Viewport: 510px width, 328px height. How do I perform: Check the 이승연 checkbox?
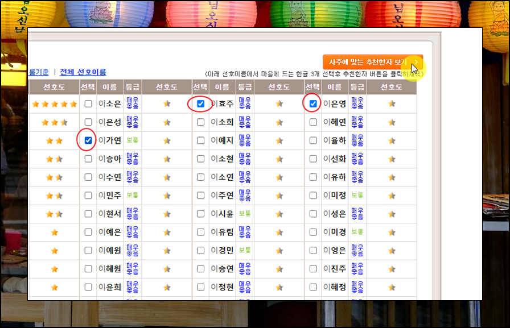(201, 269)
